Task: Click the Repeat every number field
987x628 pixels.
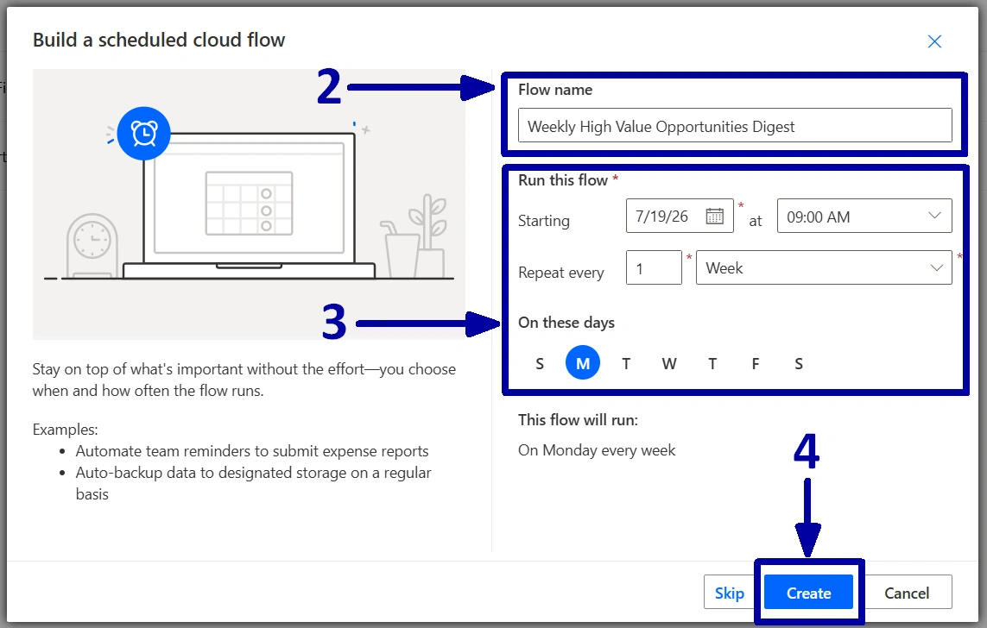Action: click(654, 267)
